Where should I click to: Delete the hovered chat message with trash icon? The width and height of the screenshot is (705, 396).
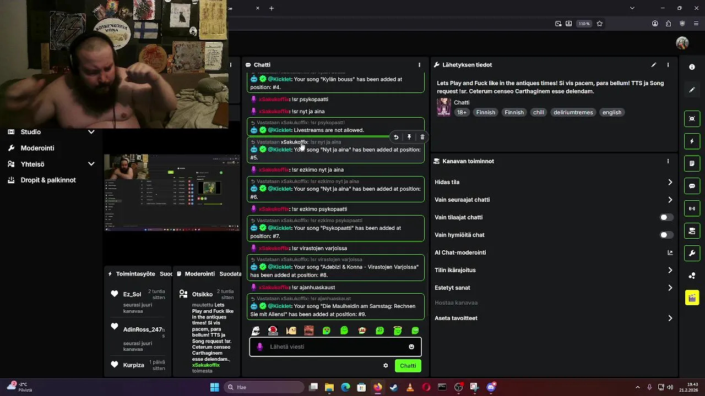click(422, 137)
